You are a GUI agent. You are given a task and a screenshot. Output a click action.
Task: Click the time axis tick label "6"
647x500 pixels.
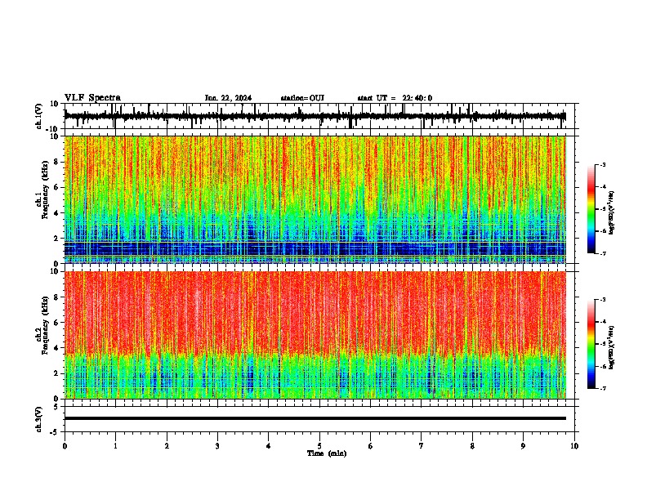371,446
